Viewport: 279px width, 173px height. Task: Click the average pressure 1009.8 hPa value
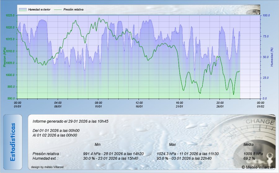(x=253, y=154)
